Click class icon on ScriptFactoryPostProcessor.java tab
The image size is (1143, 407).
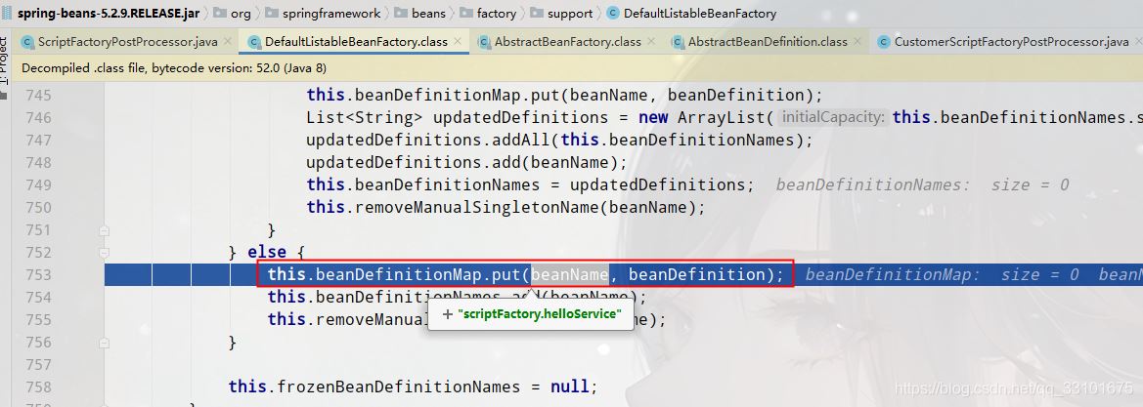(27, 42)
